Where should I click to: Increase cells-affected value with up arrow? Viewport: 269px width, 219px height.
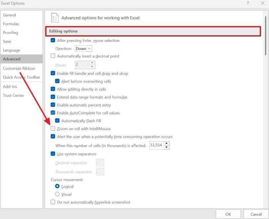coord(167,143)
